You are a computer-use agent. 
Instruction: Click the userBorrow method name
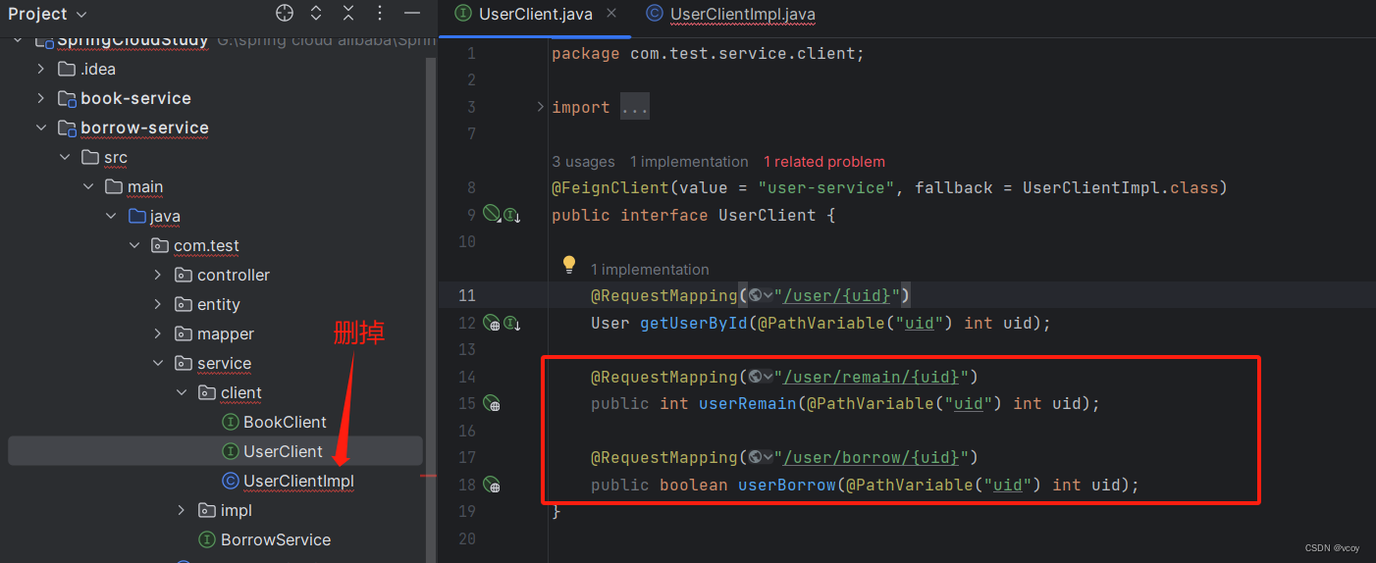786,485
